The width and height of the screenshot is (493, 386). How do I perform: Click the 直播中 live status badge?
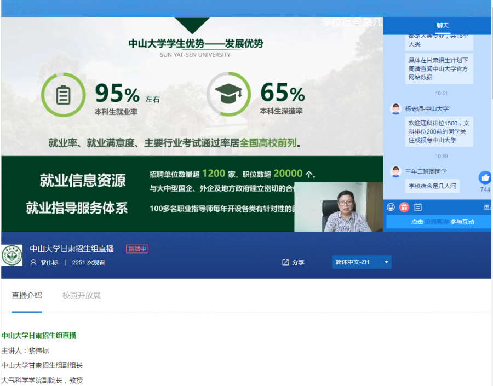click(x=137, y=249)
